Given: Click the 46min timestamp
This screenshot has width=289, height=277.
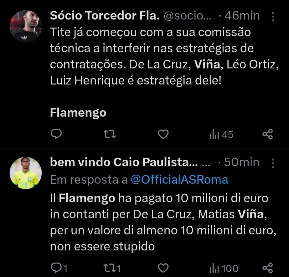Looking at the screenshot, I should click(x=242, y=16).
